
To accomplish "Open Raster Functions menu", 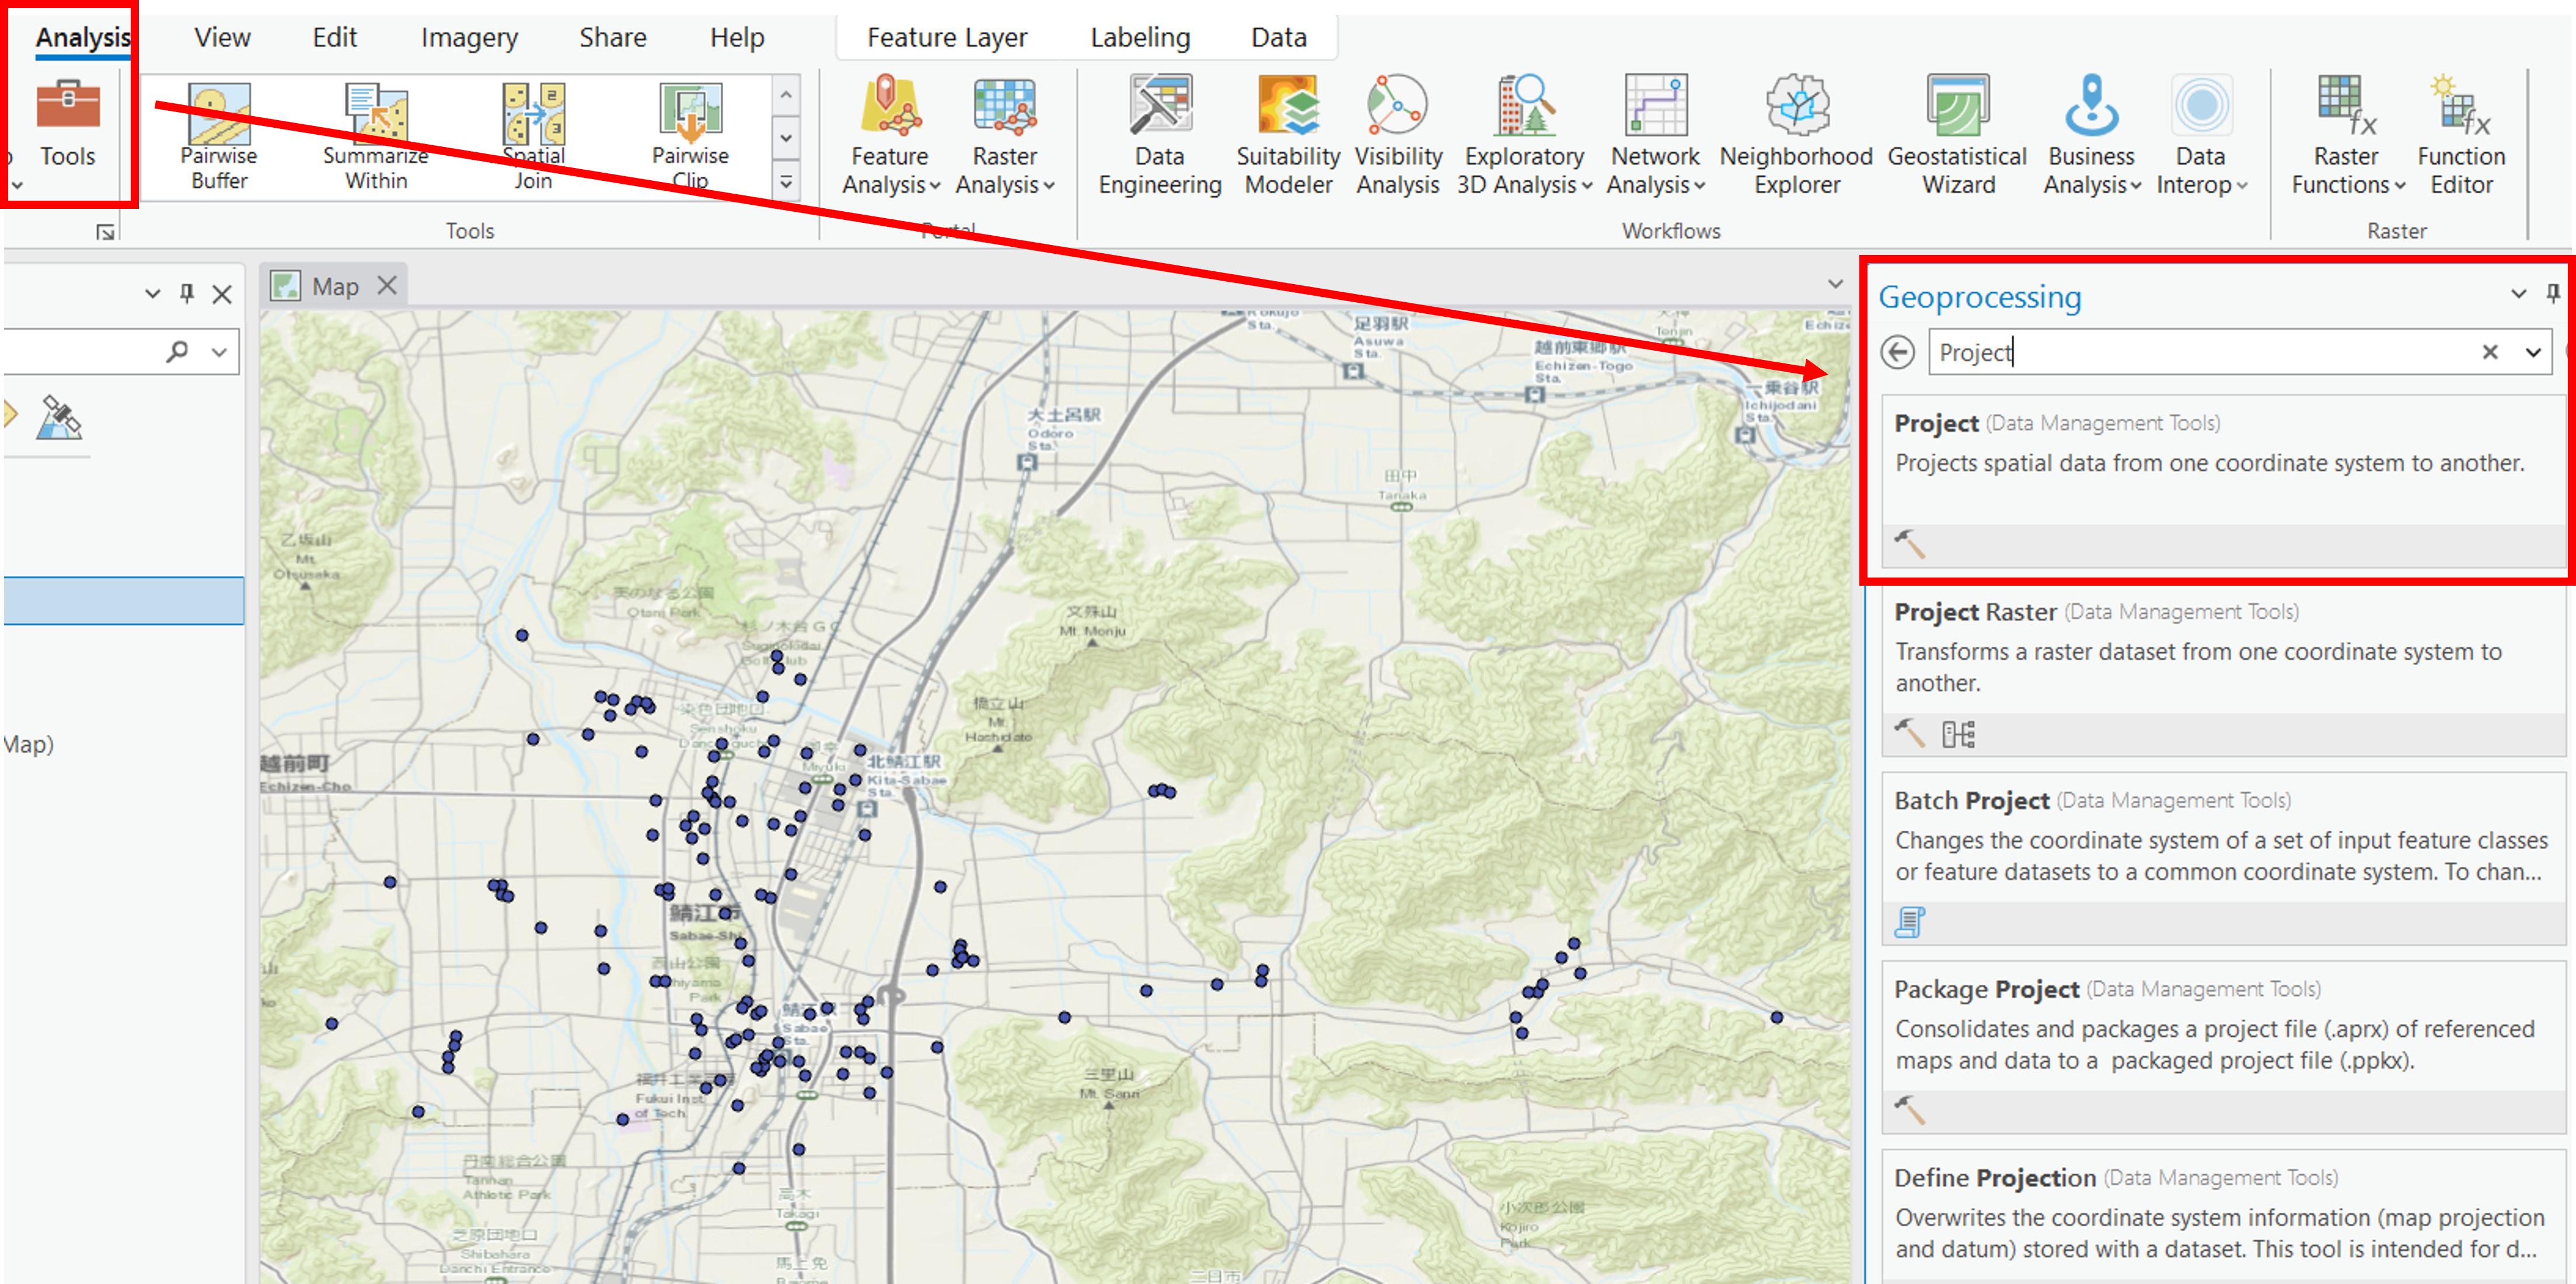I will 2347,135.
